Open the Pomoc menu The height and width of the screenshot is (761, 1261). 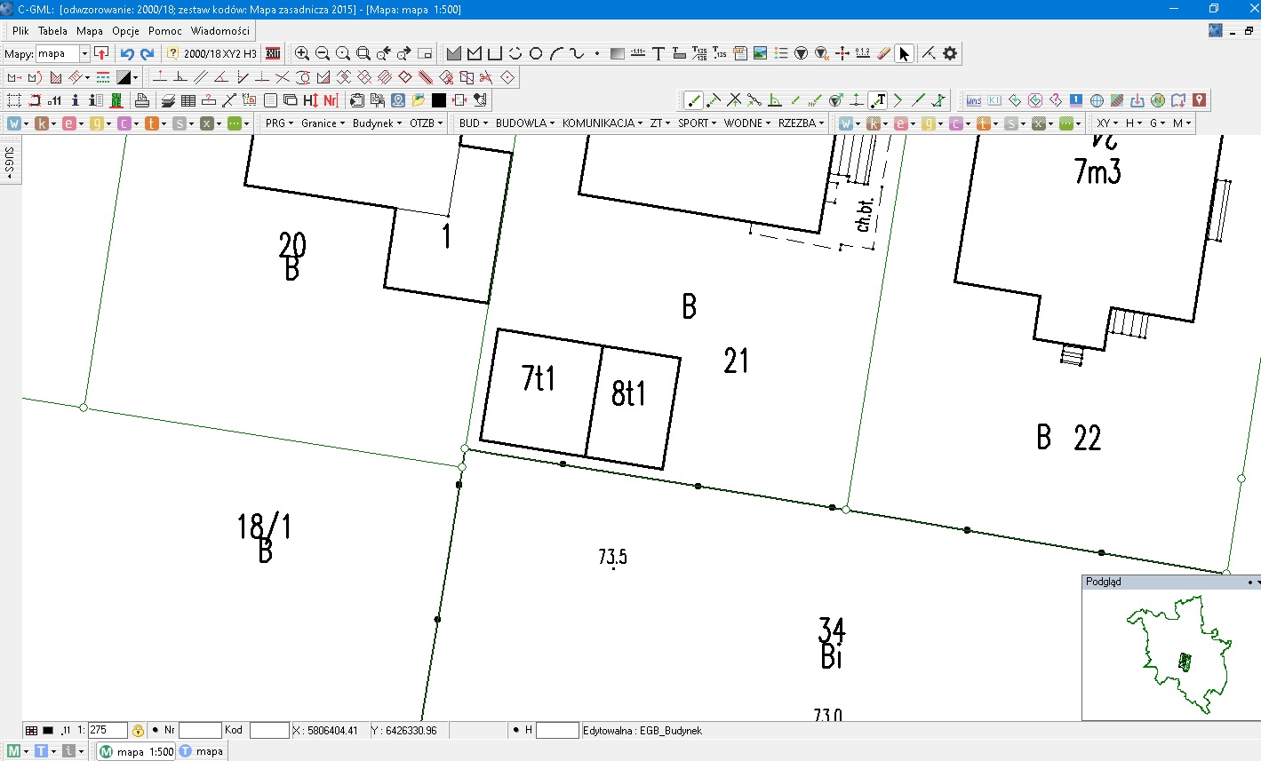(165, 30)
